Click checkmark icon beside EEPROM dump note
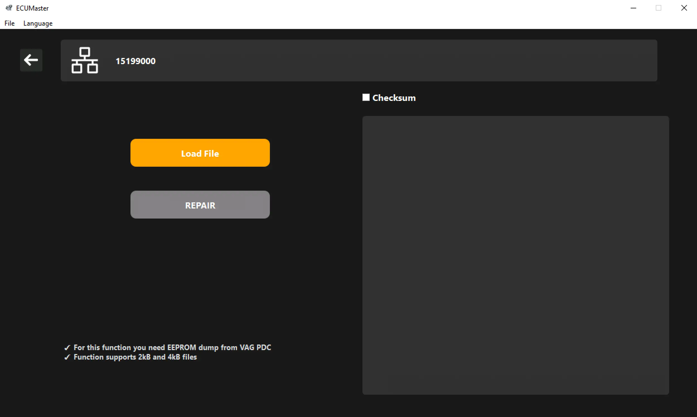Image resolution: width=697 pixels, height=417 pixels. pyautogui.click(x=67, y=348)
